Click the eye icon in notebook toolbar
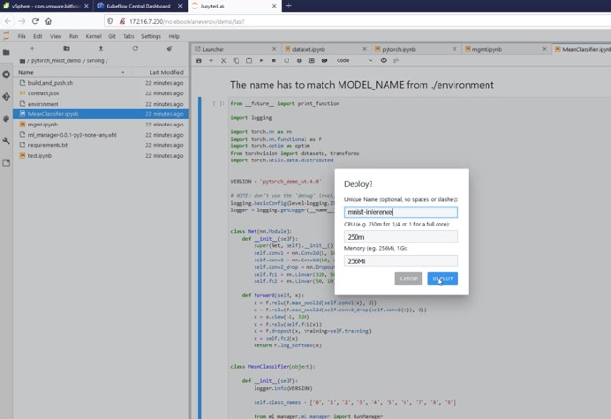 (324, 60)
